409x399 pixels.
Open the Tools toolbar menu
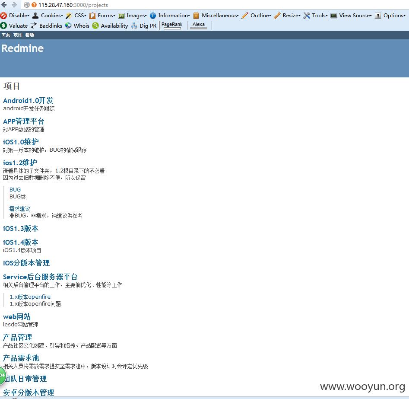tap(320, 16)
